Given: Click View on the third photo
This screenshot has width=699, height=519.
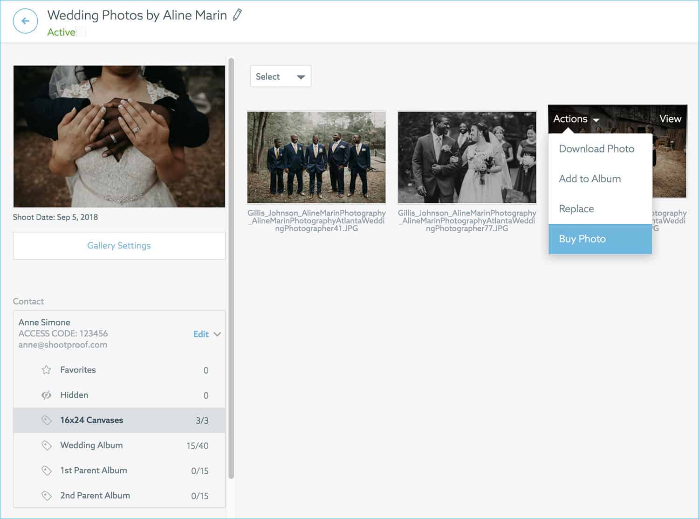Looking at the screenshot, I should 670,119.
